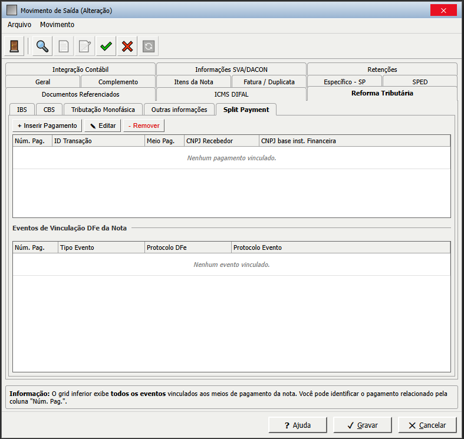Open the Retenções tab
Image resolution: width=464 pixels, height=439 pixels.
(382, 69)
